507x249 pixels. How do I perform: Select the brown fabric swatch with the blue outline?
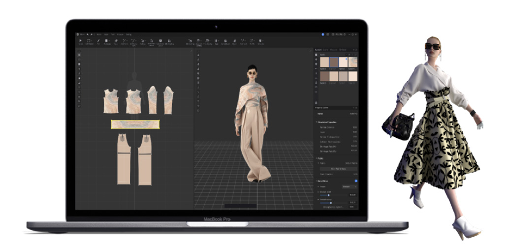334,62
